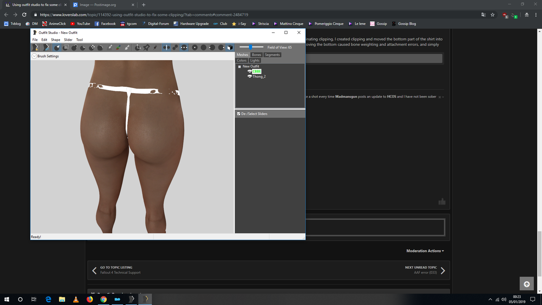This screenshot has width=542, height=305.
Task: Open the Shape menu
Action: click(55, 40)
